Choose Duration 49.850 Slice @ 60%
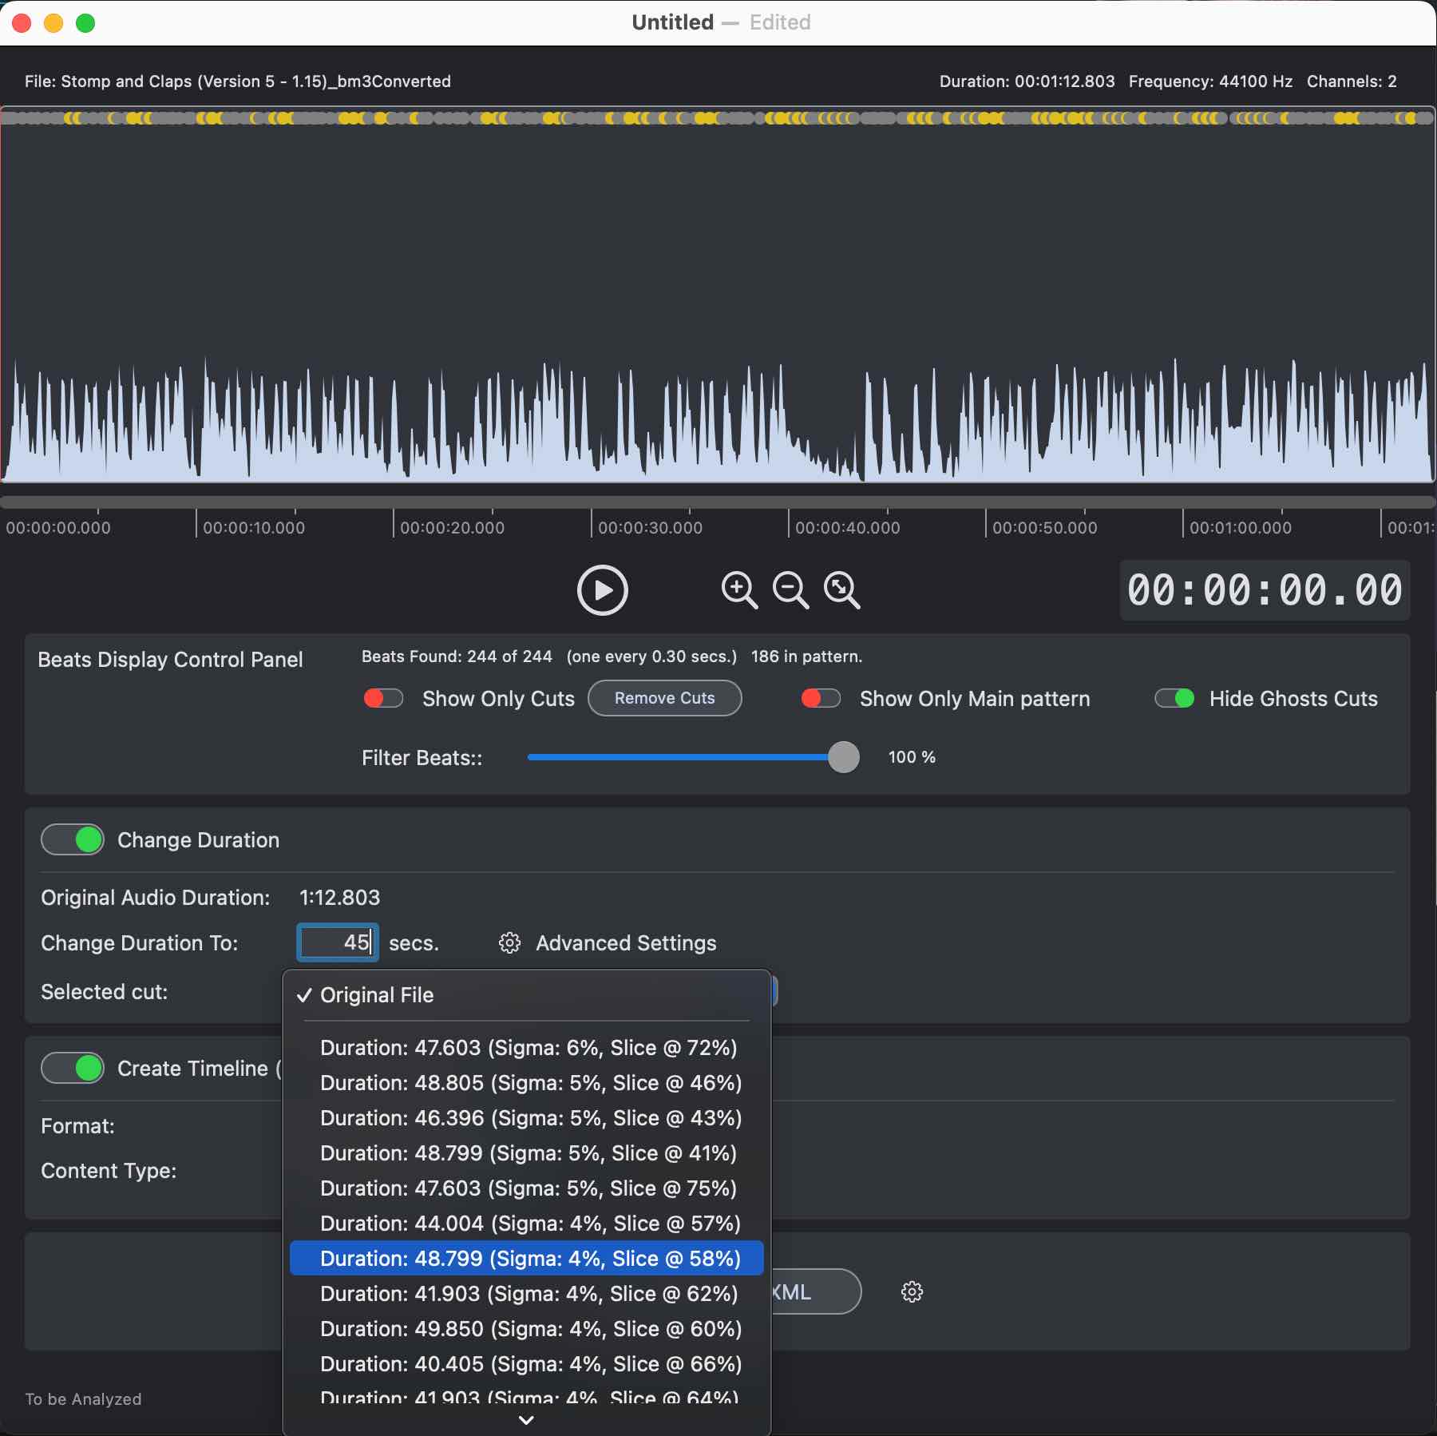1437x1436 pixels. click(x=527, y=1329)
